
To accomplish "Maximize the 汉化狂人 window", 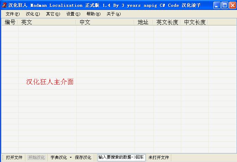I will pos(225,5).
